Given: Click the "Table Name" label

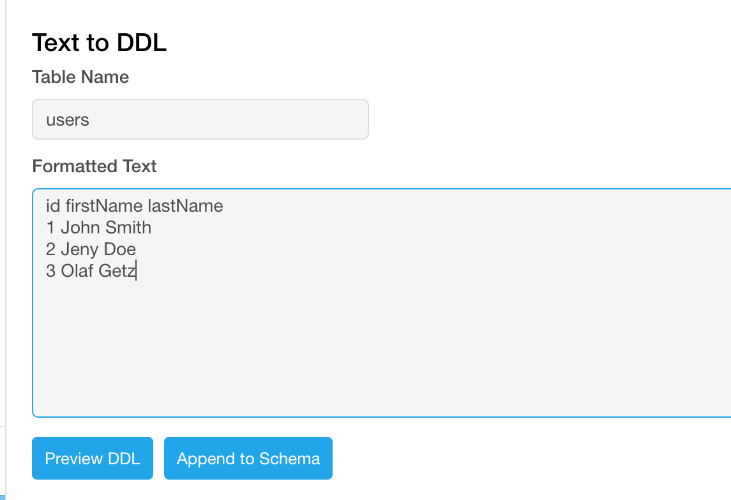Looking at the screenshot, I should 80,77.
